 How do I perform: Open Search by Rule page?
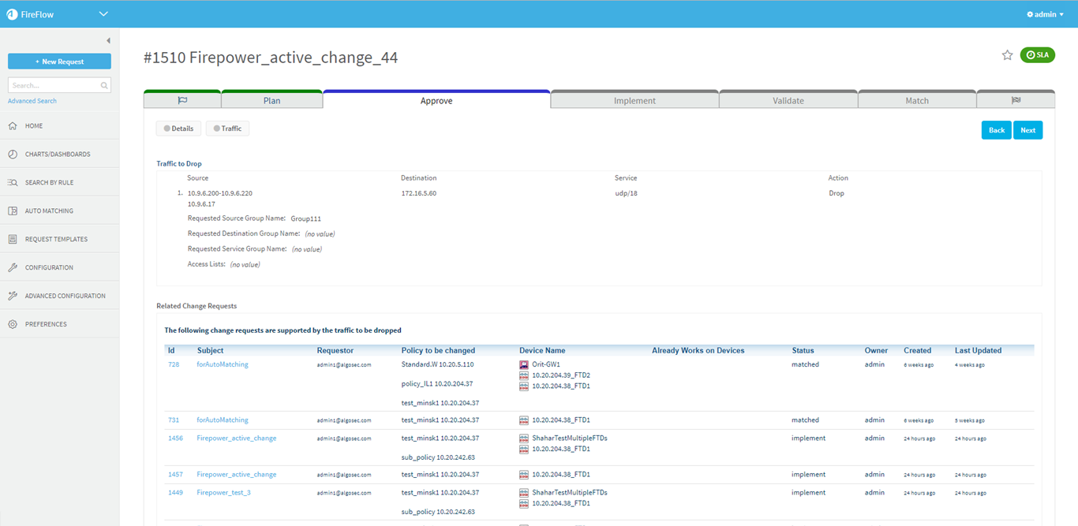49,183
